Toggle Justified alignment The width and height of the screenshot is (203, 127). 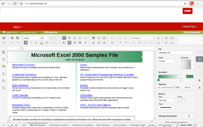(x=80, y=43)
